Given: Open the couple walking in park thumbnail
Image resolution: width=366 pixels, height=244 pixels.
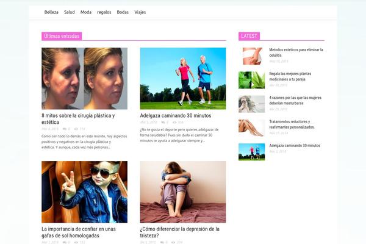Looking at the screenshot, I should [183, 79].
